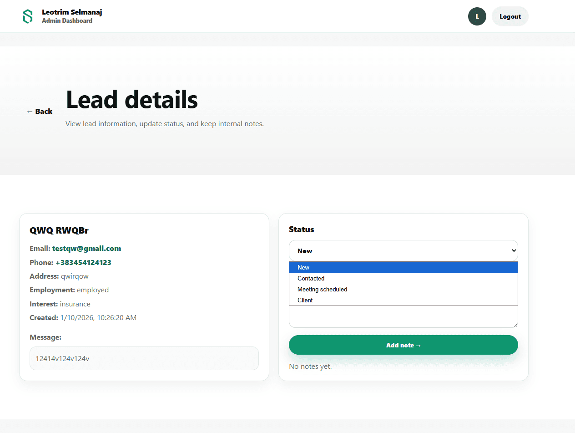Click the Logout button
Image resolution: width=575 pixels, height=433 pixels.
[509, 16]
